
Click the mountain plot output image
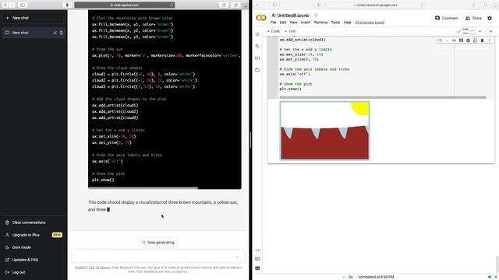[x=324, y=131]
